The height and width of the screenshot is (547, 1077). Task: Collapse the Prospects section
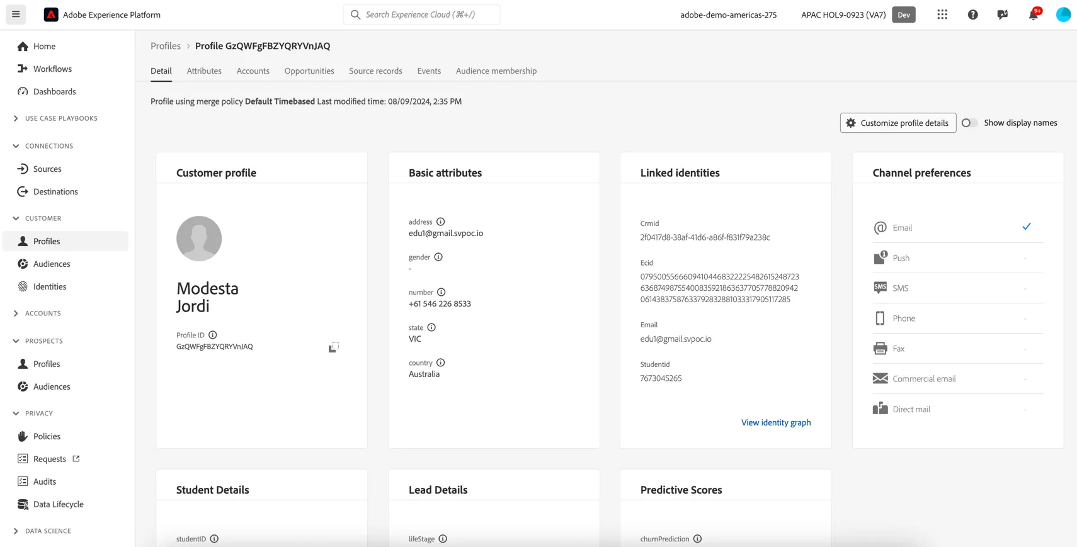point(16,341)
